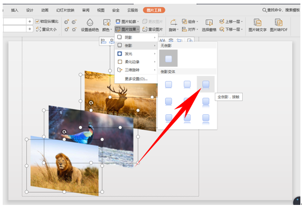Screen dimensions: 302x206
Task: Click the rotation handle above the lion picture
Action: pyautogui.click(x=64, y=132)
